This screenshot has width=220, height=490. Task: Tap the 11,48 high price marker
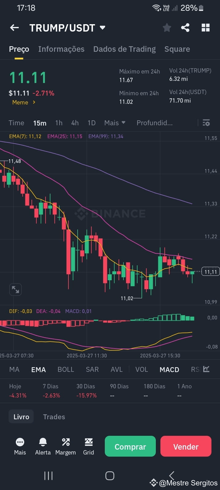15,161
